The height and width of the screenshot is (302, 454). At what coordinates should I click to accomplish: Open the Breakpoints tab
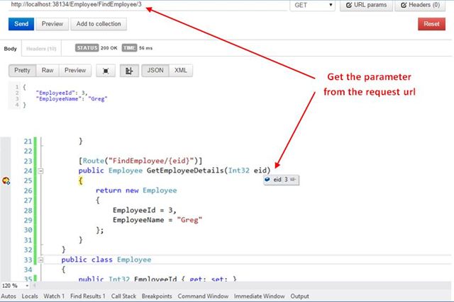[x=157, y=296]
